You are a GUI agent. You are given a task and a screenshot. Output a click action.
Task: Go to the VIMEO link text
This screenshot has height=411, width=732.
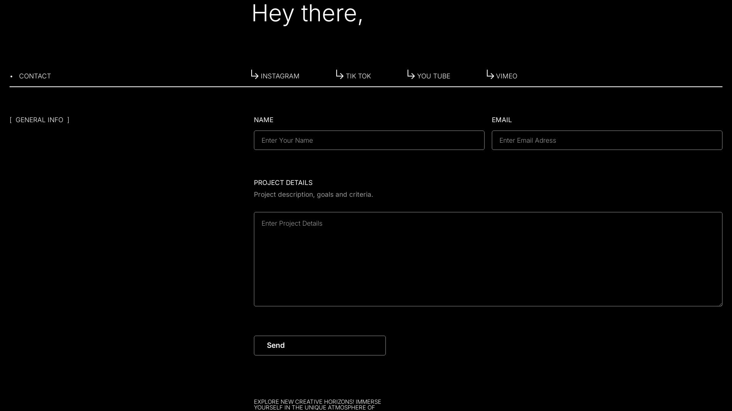(506, 76)
